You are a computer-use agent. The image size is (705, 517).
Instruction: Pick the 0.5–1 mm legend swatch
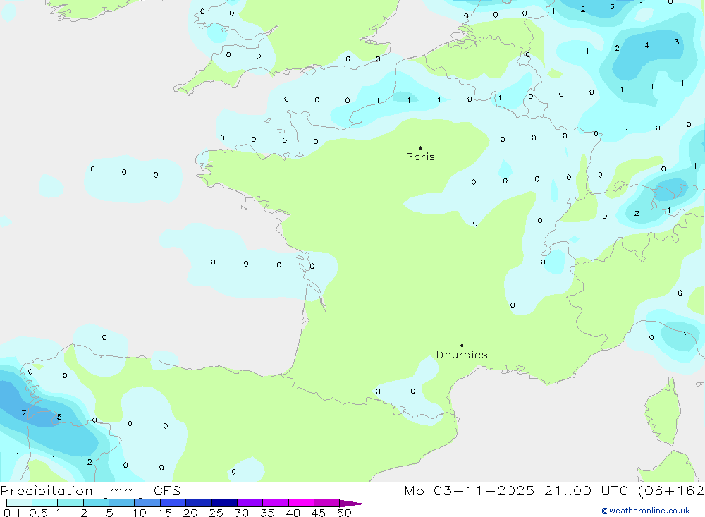coord(45,503)
